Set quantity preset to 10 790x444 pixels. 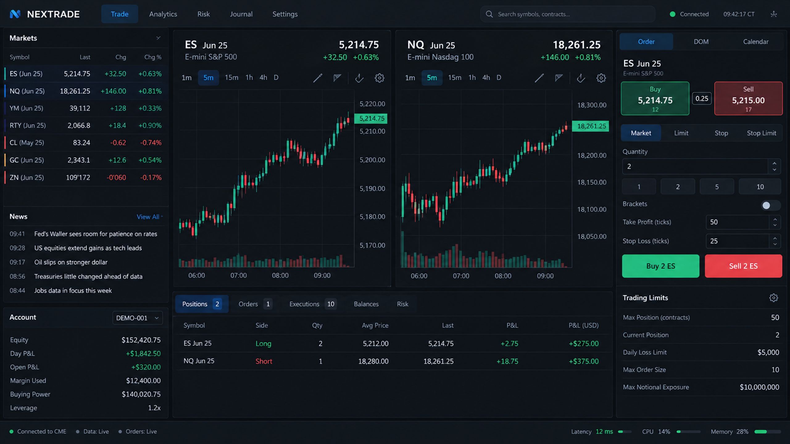click(x=760, y=187)
